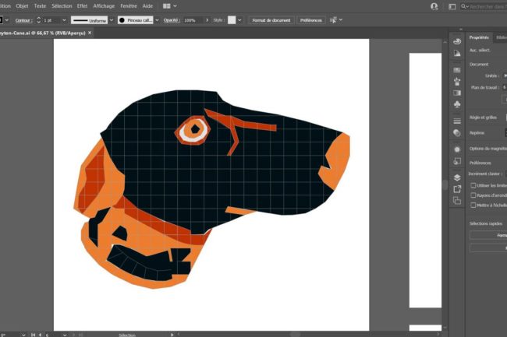Toggle the 'Rayons d'arrondi' checkbox

click(x=473, y=195)
